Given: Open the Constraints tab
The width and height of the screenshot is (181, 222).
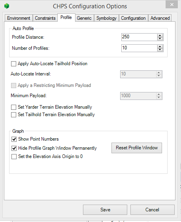Looking at the screenshot, I should click(x=45, y=18).
